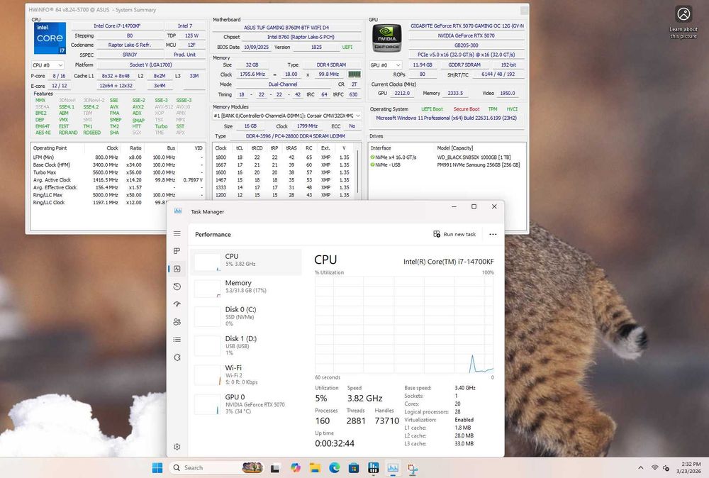Click the Up time value 0:00:32:44

pyautogui.click(x=335, y=443)
